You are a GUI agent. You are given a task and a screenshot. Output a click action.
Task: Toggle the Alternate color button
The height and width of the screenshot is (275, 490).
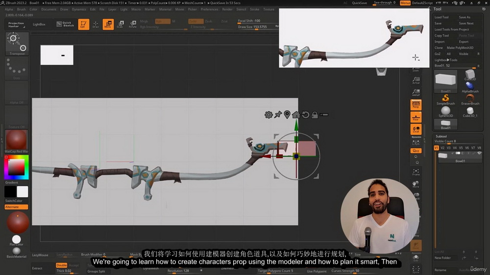pyautogui.click(x=16, y=207)
